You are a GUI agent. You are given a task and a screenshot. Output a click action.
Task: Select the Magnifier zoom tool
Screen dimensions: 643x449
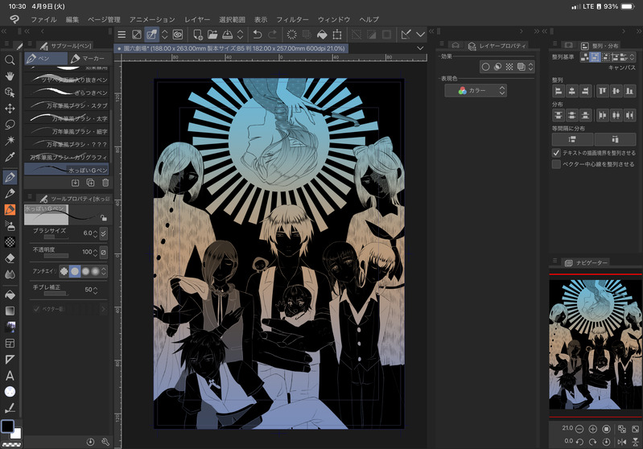click(x=10, y=60)
